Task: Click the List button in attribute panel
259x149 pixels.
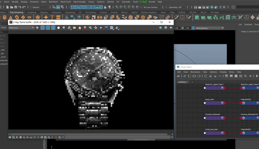Action: coord(240,24)
